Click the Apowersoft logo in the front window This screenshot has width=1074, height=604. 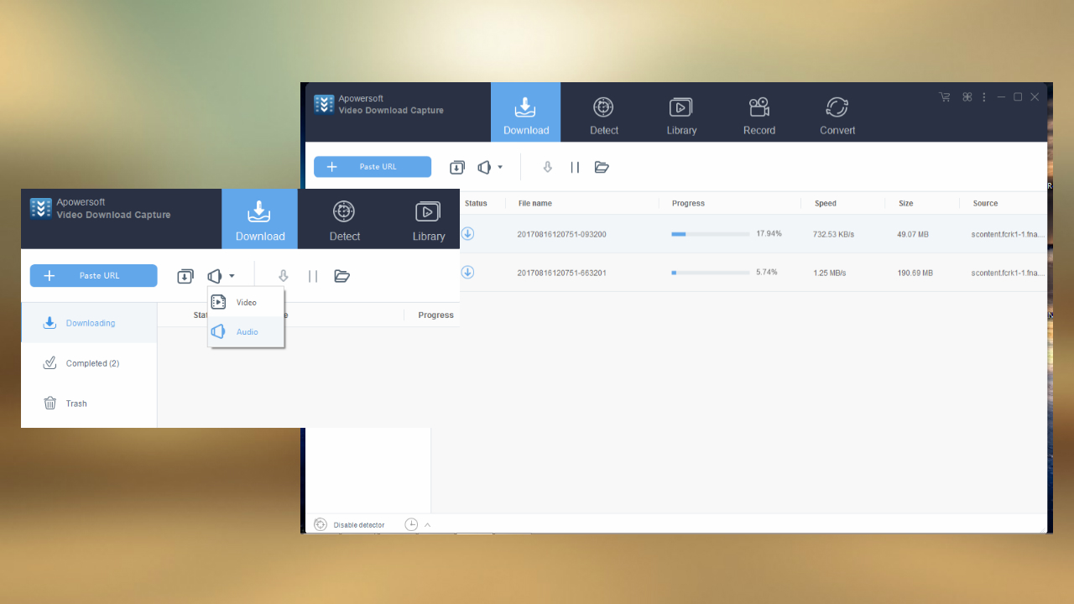(x=41, y=208)
